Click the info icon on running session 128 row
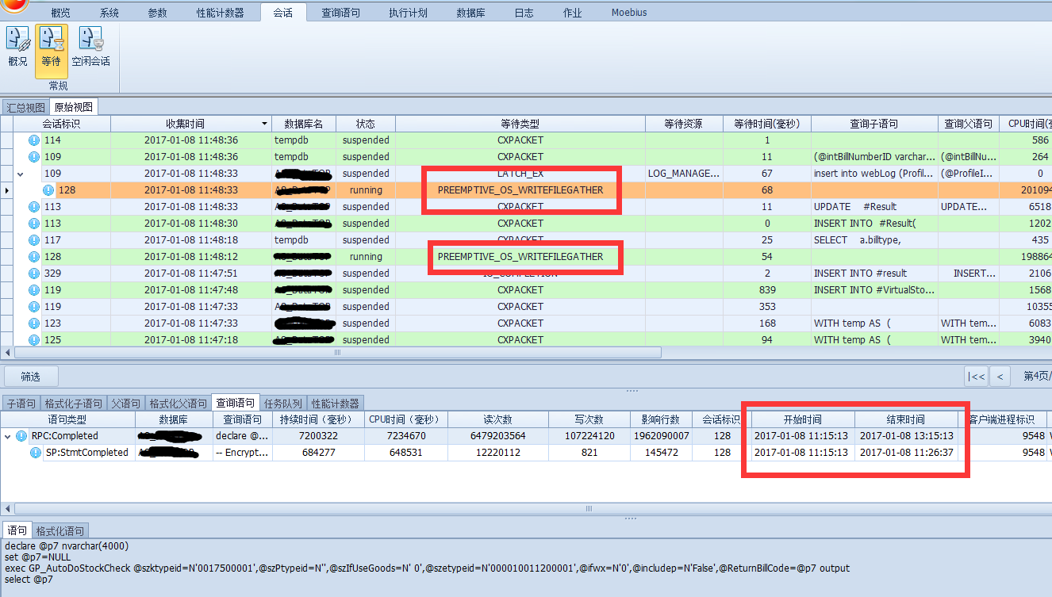 point(48,189)
